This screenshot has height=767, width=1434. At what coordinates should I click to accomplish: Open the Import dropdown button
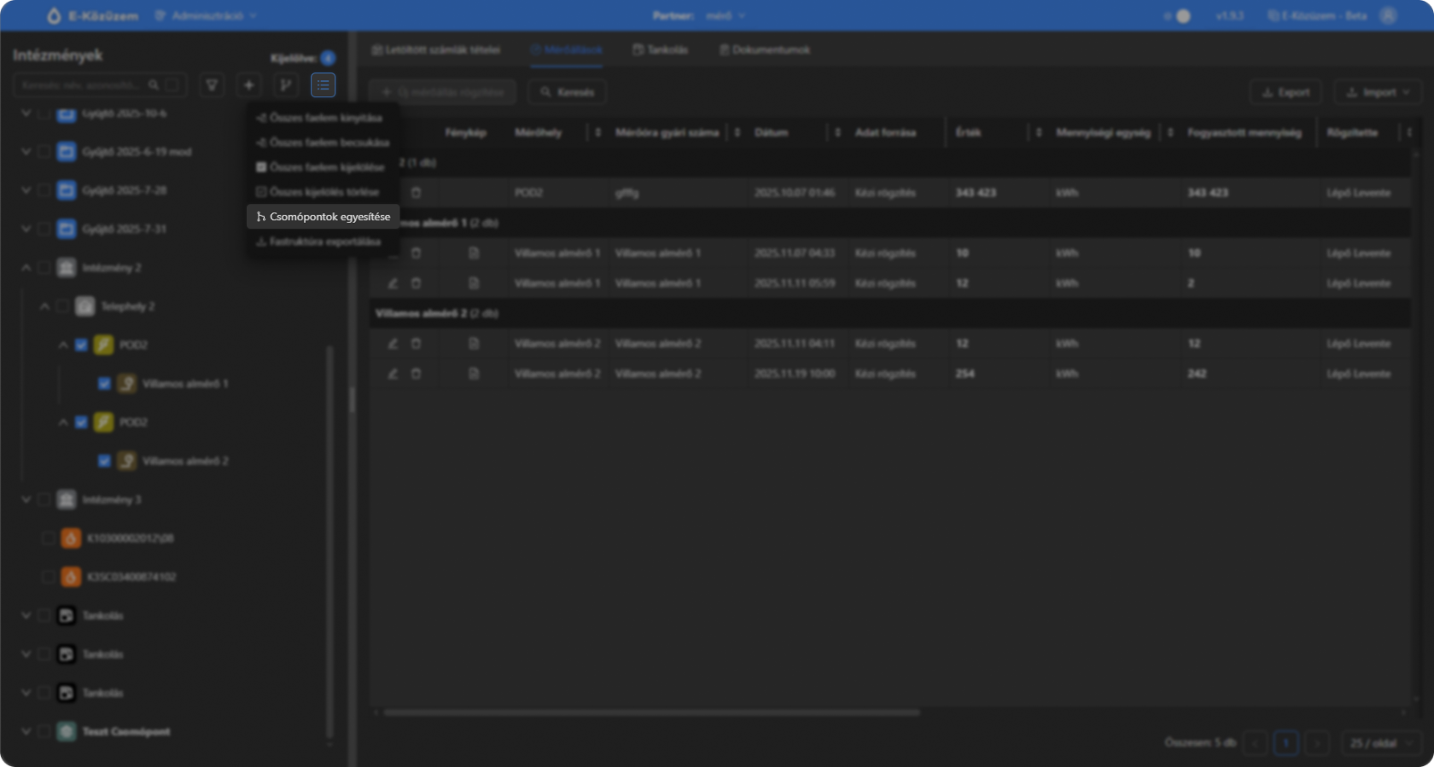(1378, 92)
